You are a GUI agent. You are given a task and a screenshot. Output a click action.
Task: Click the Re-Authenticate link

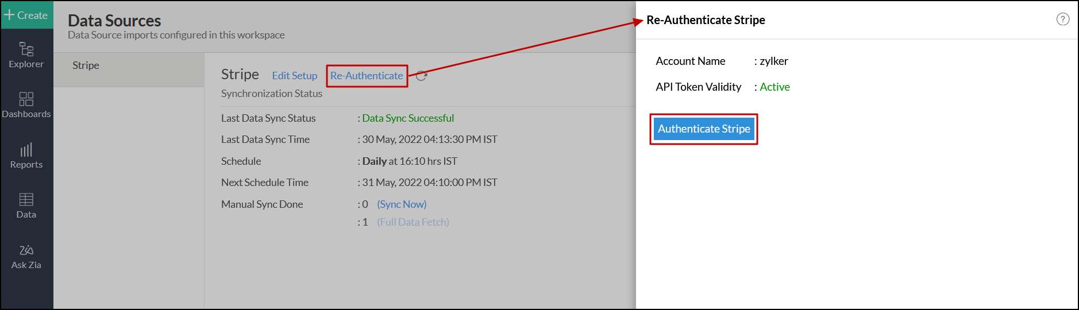pos(367,76)
